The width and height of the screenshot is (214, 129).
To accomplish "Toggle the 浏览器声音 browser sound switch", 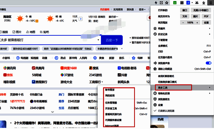I will (x=208, y=63).
